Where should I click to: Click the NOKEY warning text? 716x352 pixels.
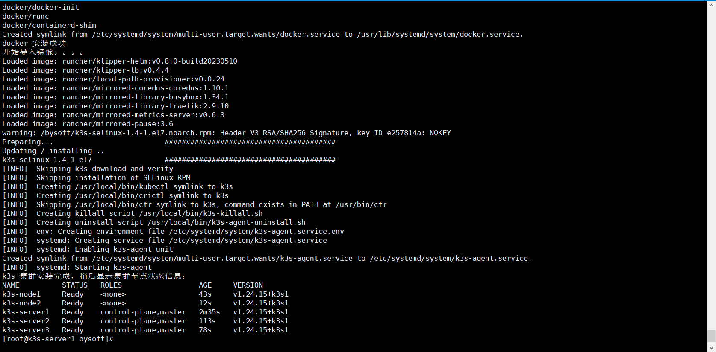[440, 133]
